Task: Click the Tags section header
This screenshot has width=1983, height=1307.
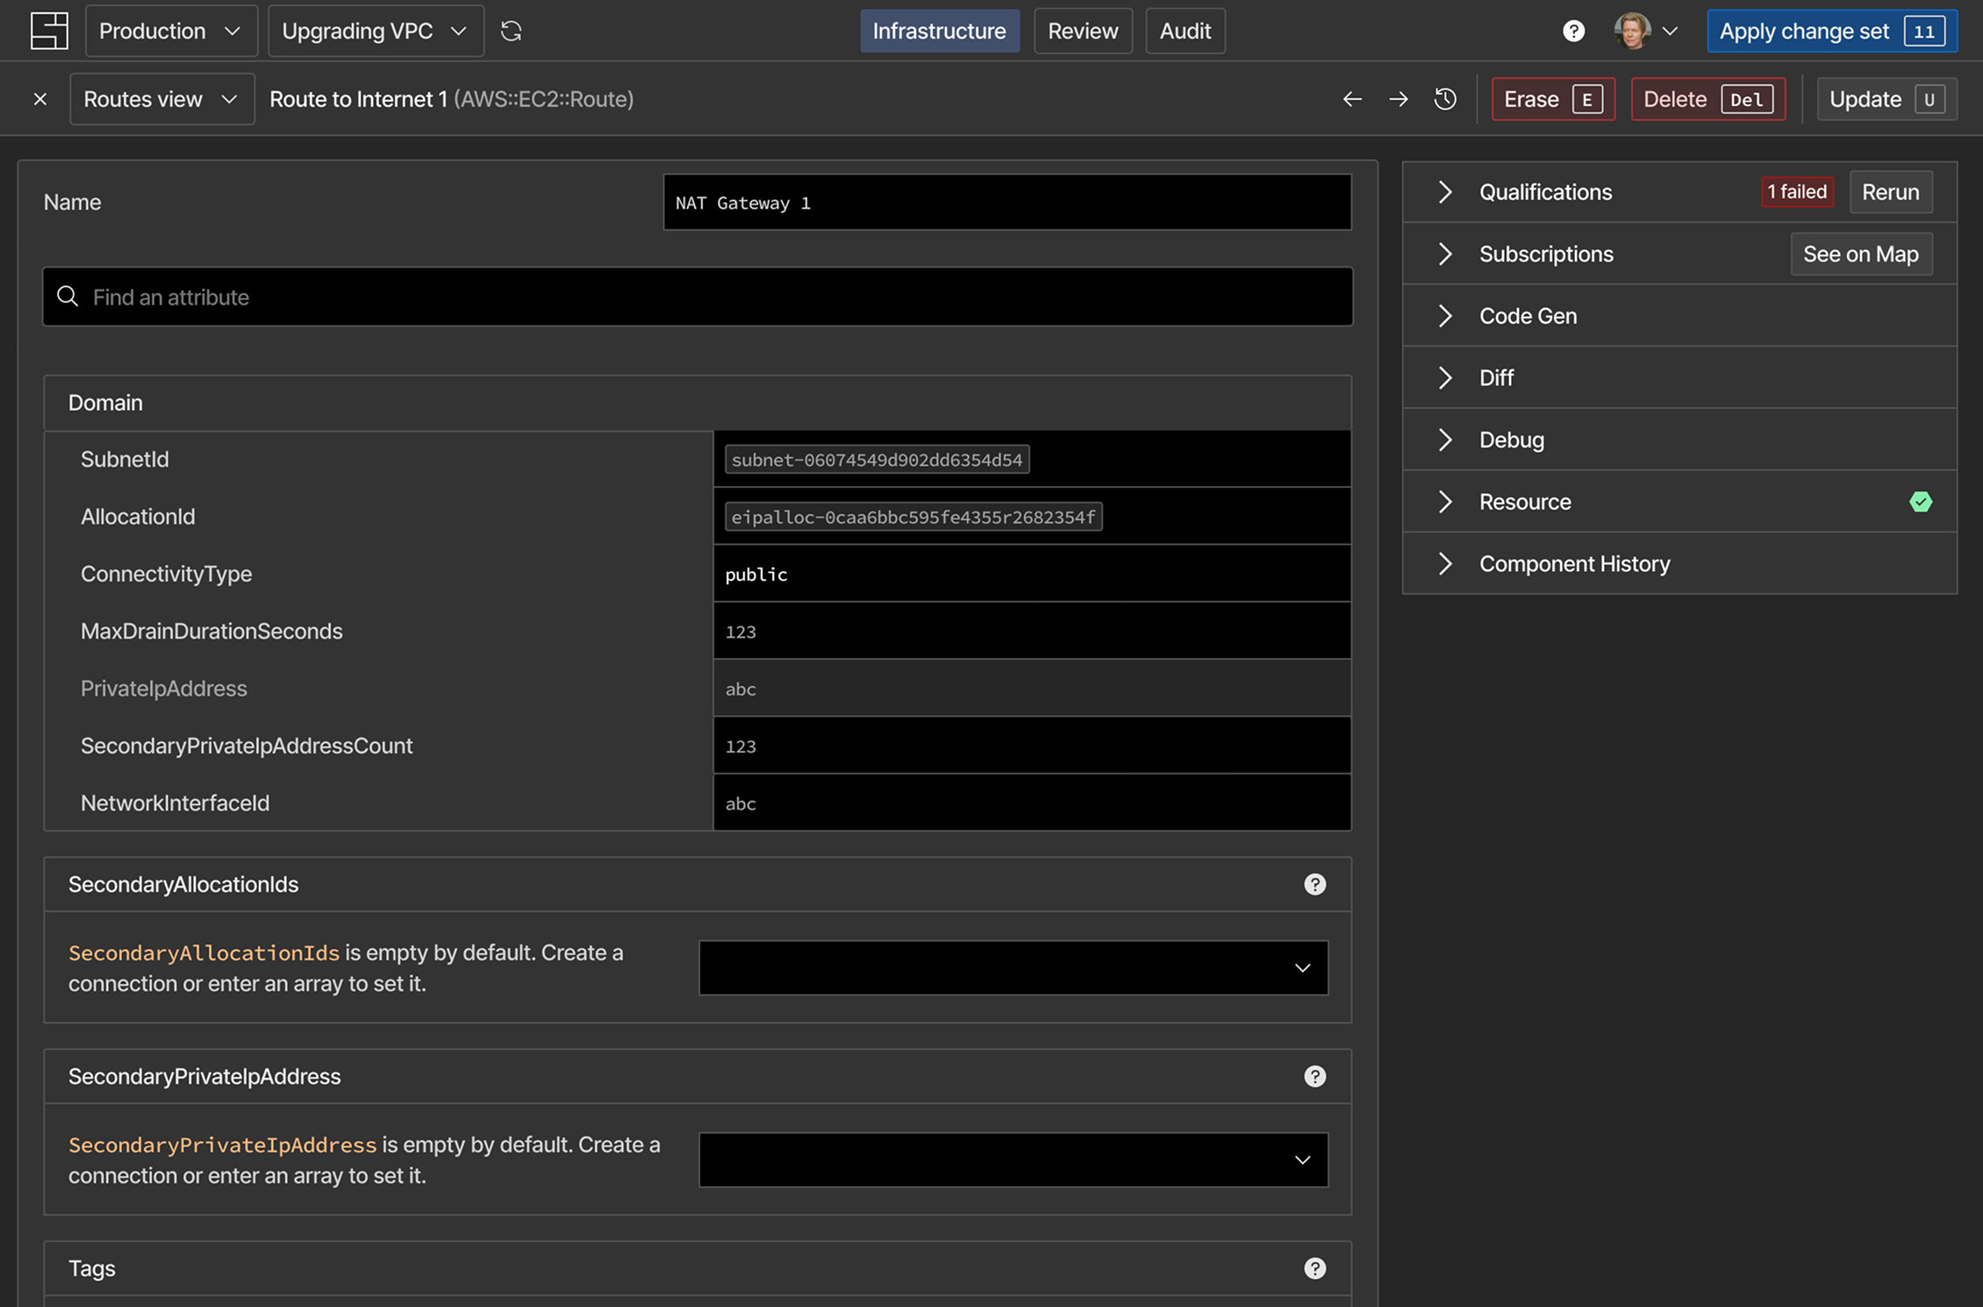Action: (698, 1268)
